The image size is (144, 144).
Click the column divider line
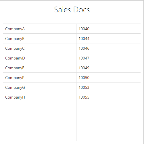click(76, 82)
